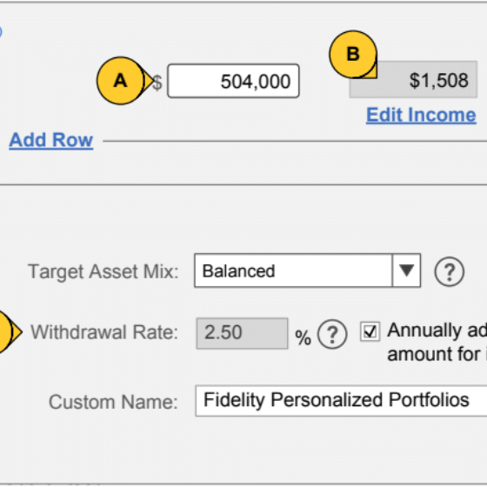Click the 504,000 dollar amount field

[233, 81]
